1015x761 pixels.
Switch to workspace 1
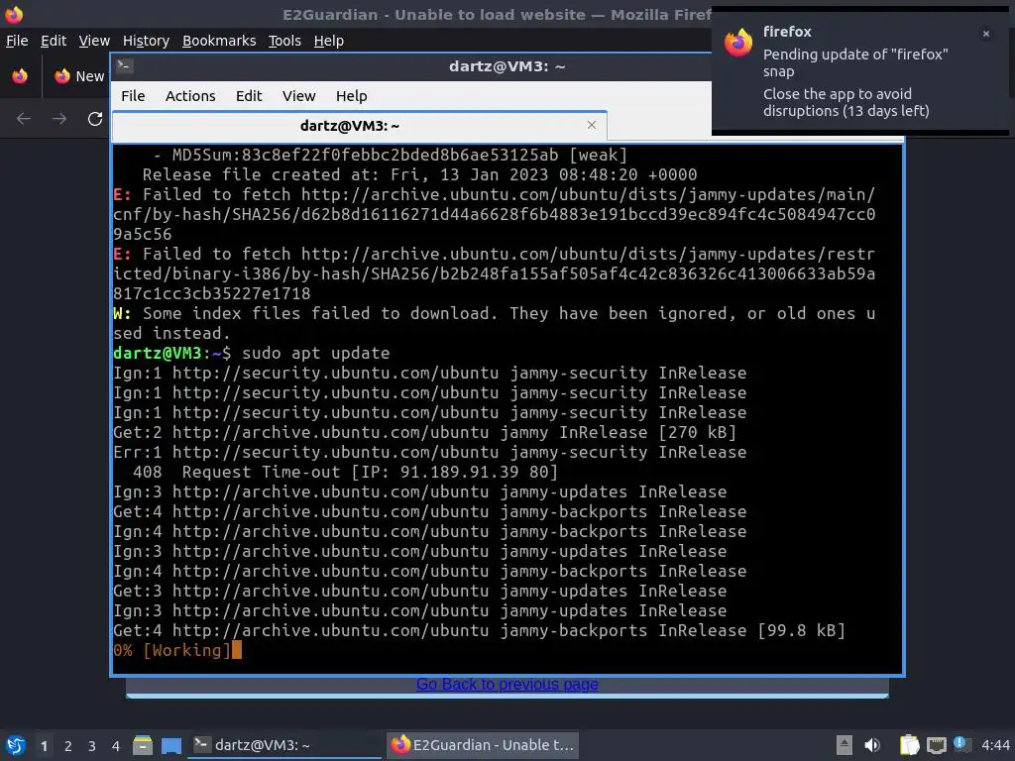click(44, 746)
